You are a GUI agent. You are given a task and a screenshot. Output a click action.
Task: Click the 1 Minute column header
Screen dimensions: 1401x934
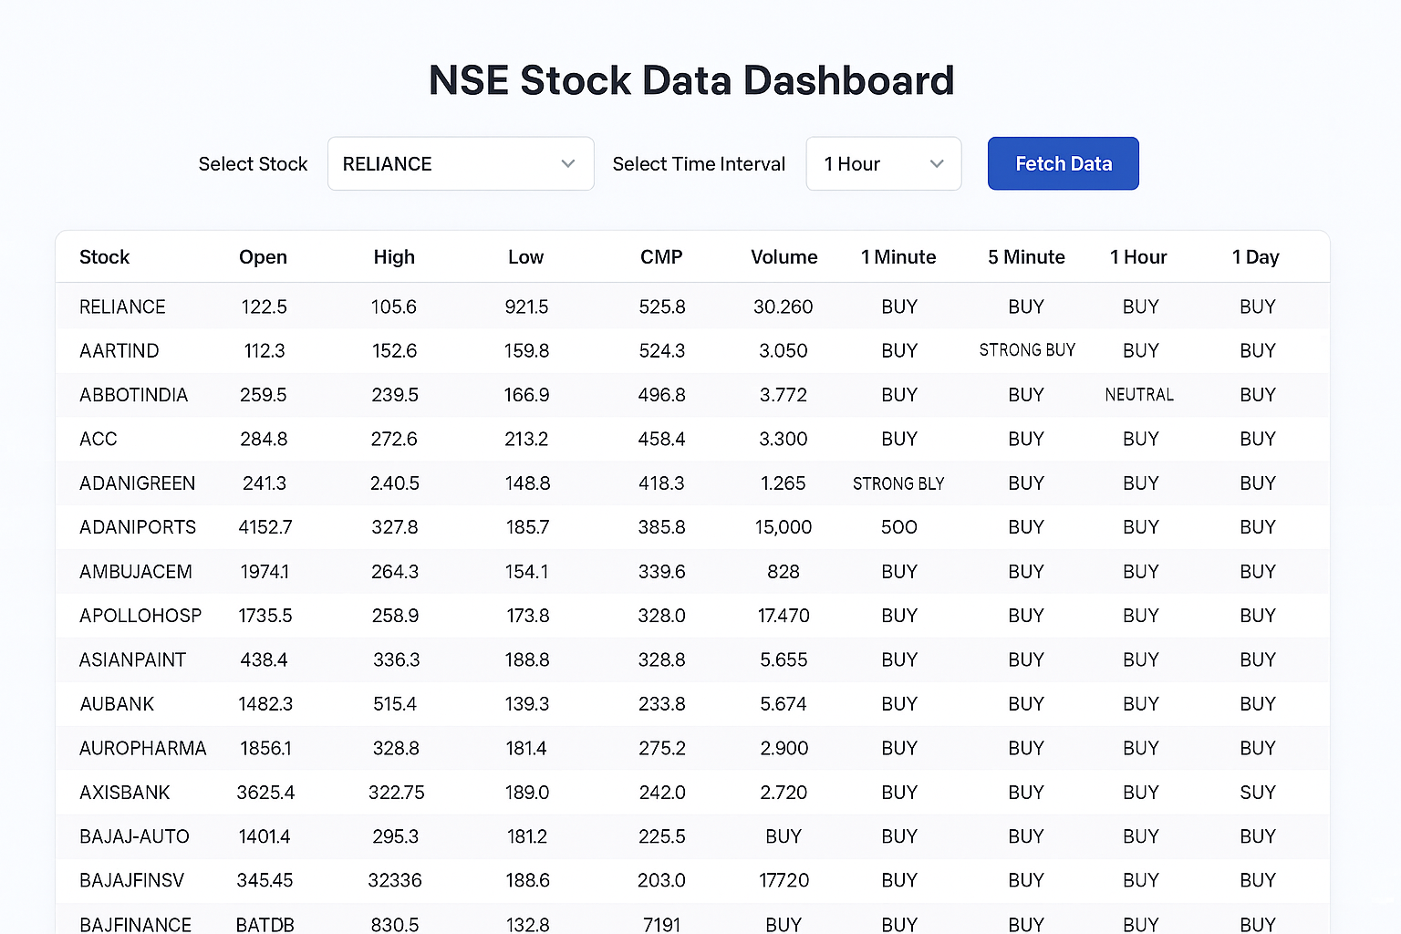pyautogui.click(x=898, y=257)
